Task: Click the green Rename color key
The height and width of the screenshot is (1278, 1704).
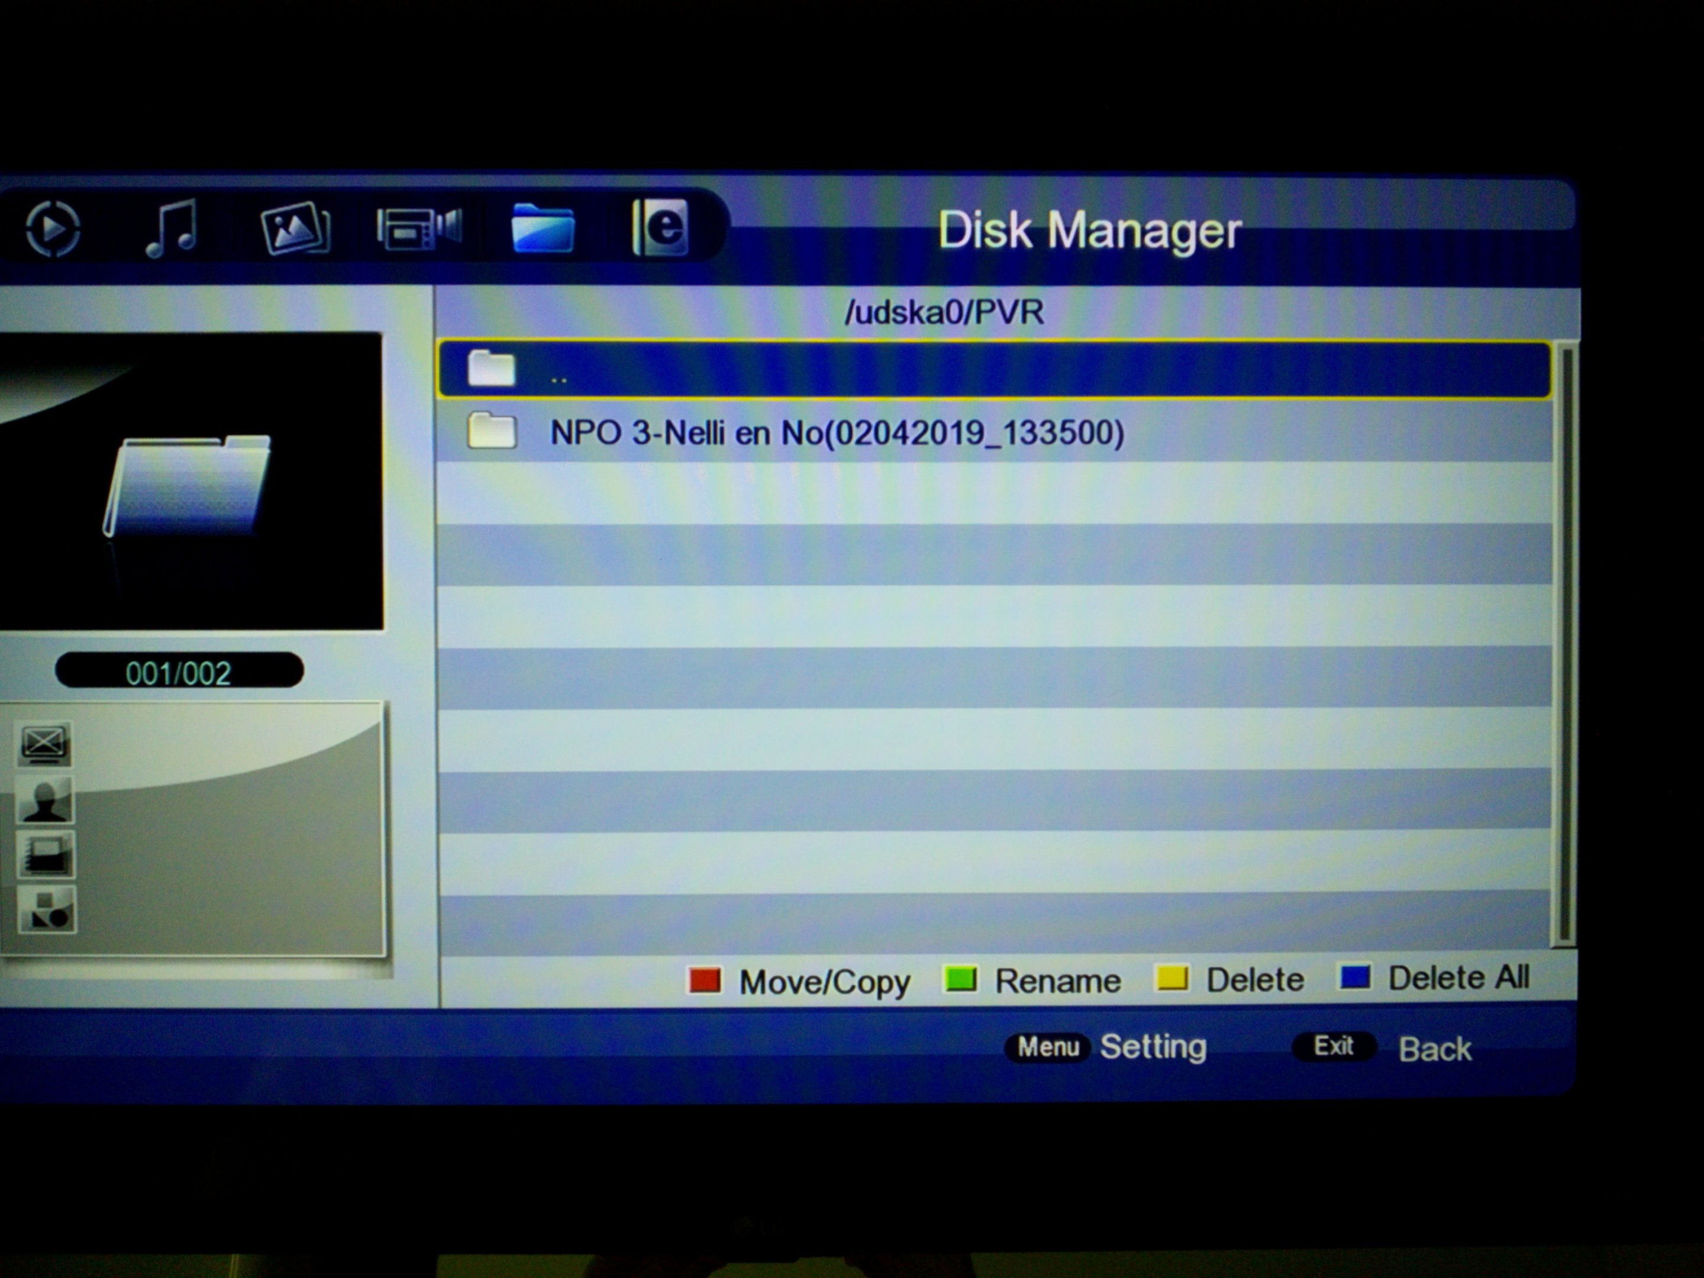Action: click(961, 980)
